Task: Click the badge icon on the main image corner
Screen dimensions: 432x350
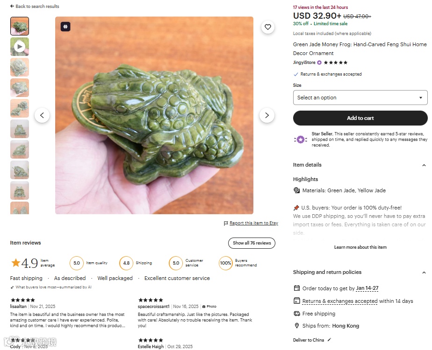Action: click(x=65, y=27)
